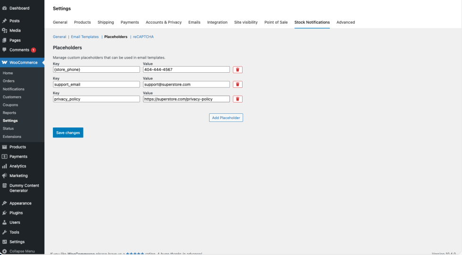Delete the support_email placeholder row
462x255 pixels.
(x=237, y=85)
